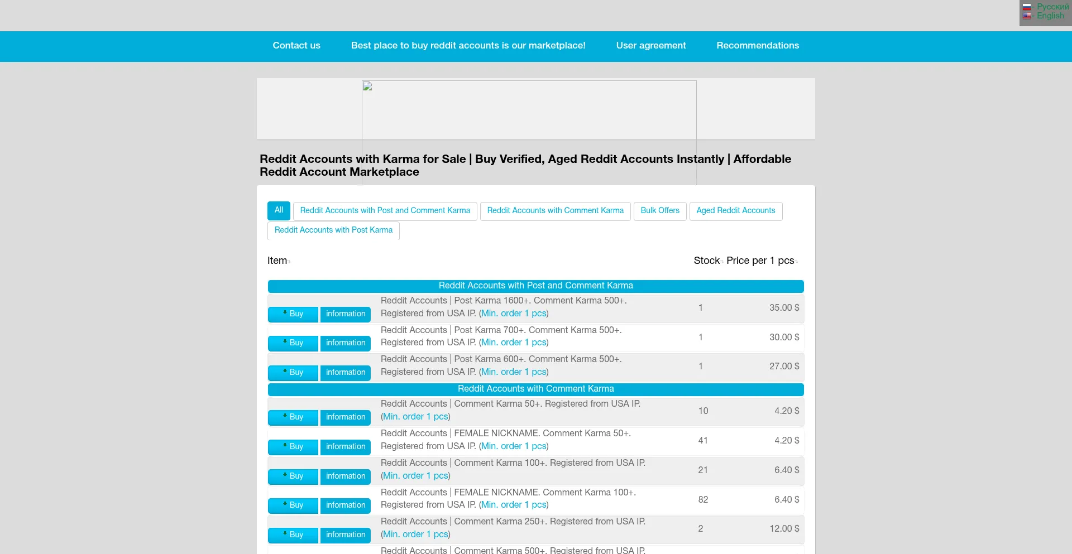Click 'Min. order 1 pcs' in FEMALE Comment Karma 100+ row

(514, 505)
